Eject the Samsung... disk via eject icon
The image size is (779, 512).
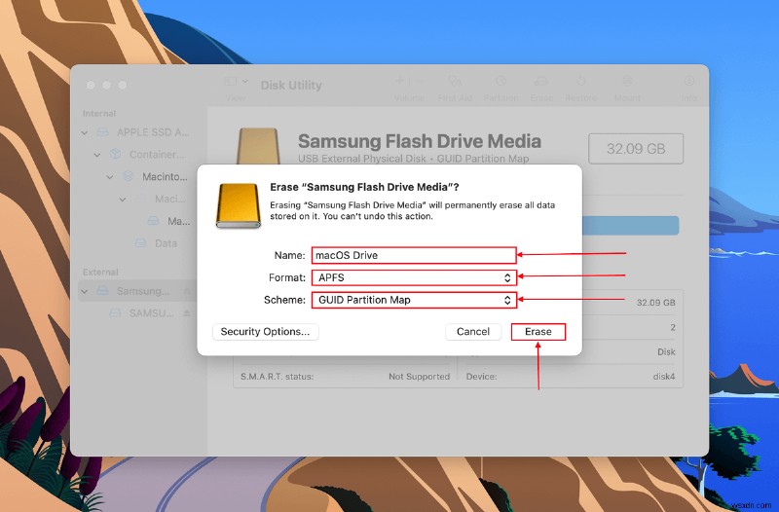[x=187, y=291]
